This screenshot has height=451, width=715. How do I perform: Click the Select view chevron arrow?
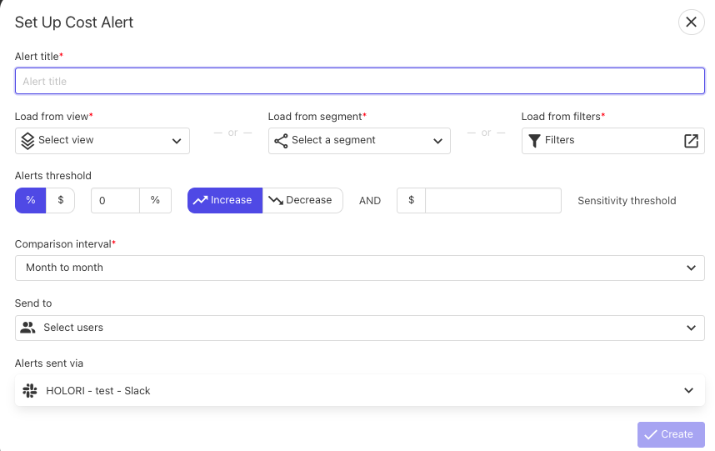point(177,141)
